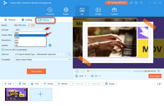This screenshot has width=164, height=106.
Task: Choose MKV from format list
Action: (30, 43)
